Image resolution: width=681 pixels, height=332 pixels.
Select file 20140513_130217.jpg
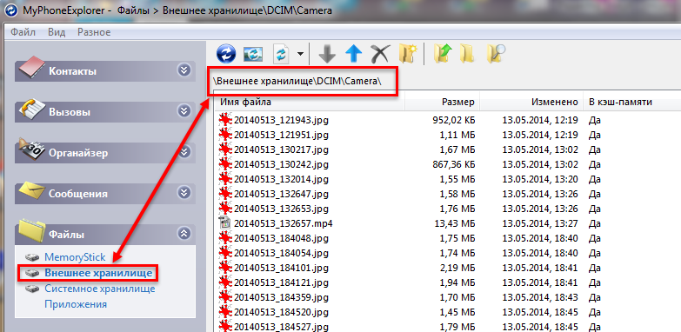pos(281,149)
